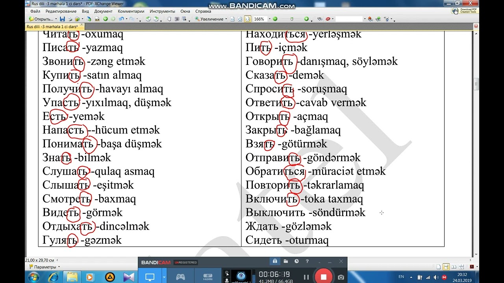
Task: Expand the Zoom tool (Увеличение) dropdown arrow
Action: coord(226,19)
